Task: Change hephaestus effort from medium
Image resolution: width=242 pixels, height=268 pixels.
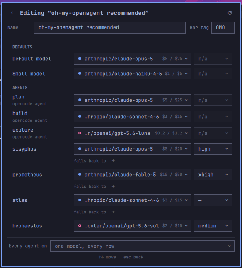Action: tap(213, 226)
